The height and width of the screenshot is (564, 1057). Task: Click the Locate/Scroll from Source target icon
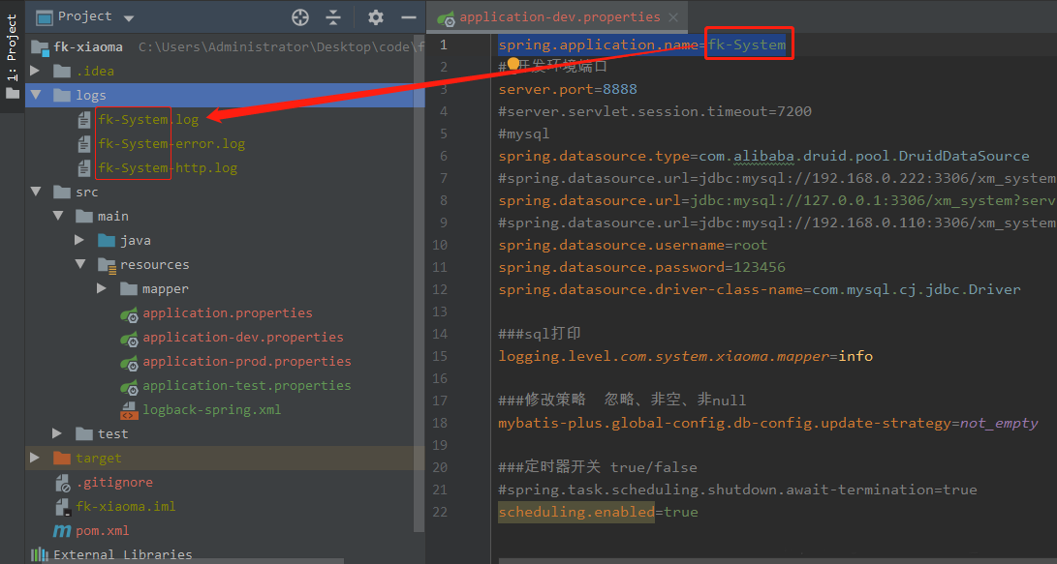300,17
